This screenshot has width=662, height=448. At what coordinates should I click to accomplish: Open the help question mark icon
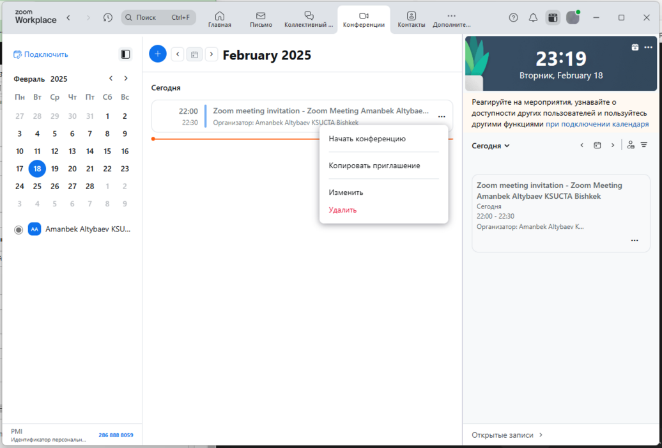click(x=513, y=18)
